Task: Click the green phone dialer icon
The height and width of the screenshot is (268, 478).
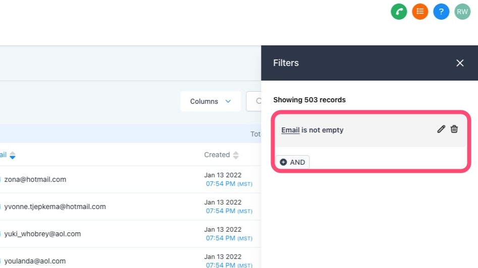Action: coord(399,12)
